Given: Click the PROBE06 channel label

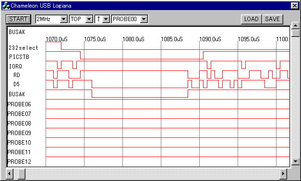Looking at the screenshot, I should [x=19, y=104].
